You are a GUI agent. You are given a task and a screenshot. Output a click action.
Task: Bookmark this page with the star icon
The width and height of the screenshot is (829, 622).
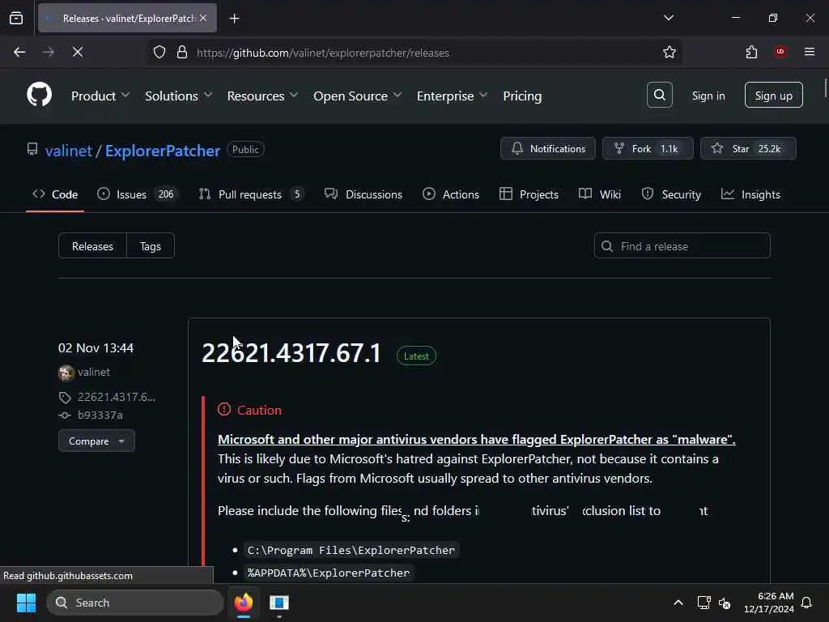click(669, 53)
